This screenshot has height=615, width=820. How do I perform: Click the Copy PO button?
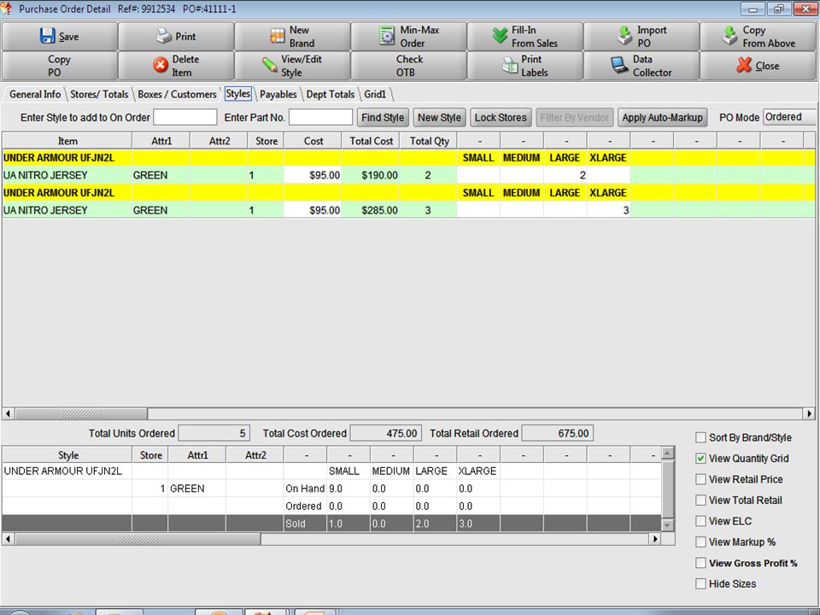pos(60,66)
